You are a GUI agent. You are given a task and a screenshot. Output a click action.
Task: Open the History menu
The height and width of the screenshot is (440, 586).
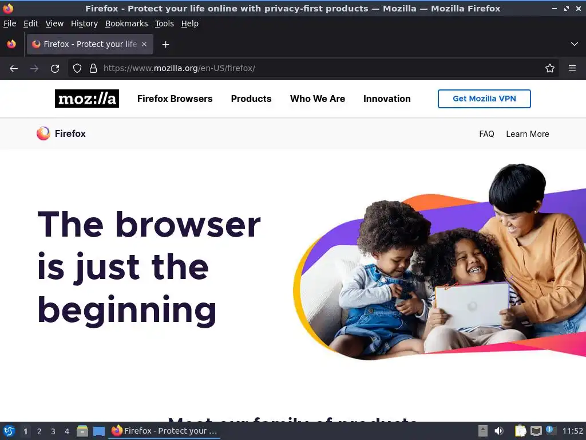tap(84, 23)
